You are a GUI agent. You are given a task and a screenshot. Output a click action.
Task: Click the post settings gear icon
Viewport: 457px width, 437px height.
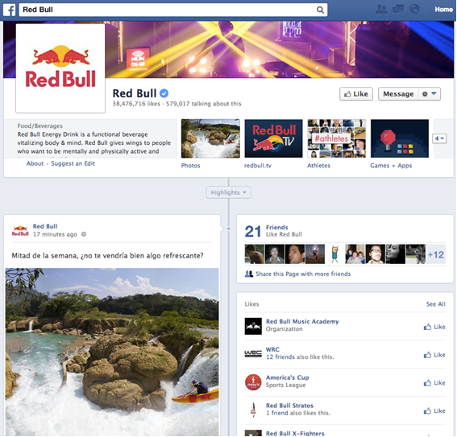click(x=84, y=234)
